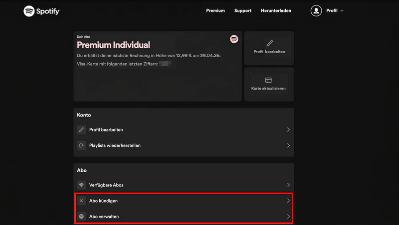This screenshot has height=225, width=399.
Task: Click the Konto section heading
Action: (84, 115)
